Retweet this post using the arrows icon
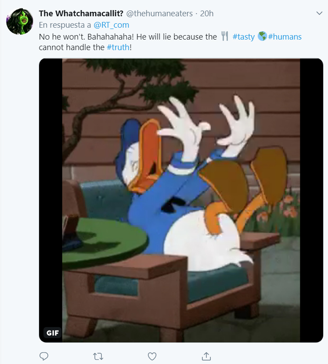Screen dimensions: 328x364 click(x=98, y=356)
